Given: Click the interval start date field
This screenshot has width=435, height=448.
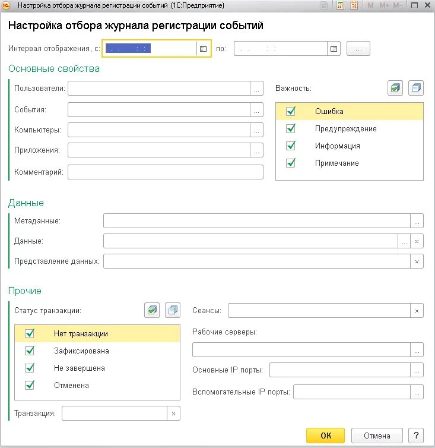Looking at the screenshot, I should (150, 49).
